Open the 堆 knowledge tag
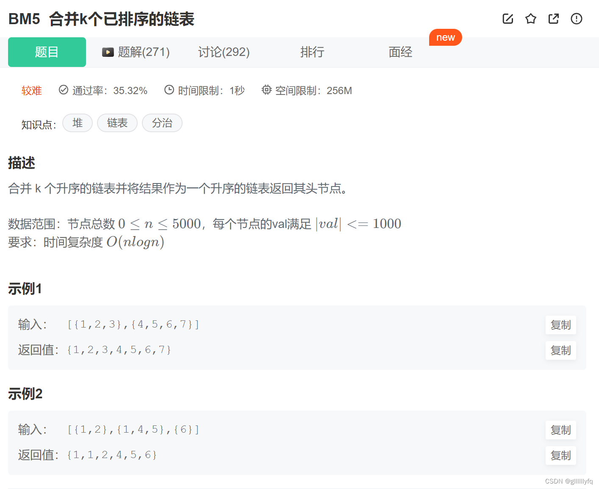 pyautogui.click(x=78, y=123)
